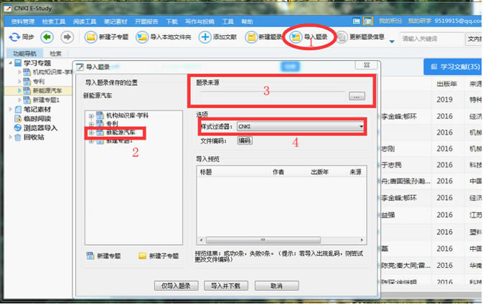This screenshot has width=483, height=305.
Task: Click 新建子专题 in dialog
Action: point(159,256)
